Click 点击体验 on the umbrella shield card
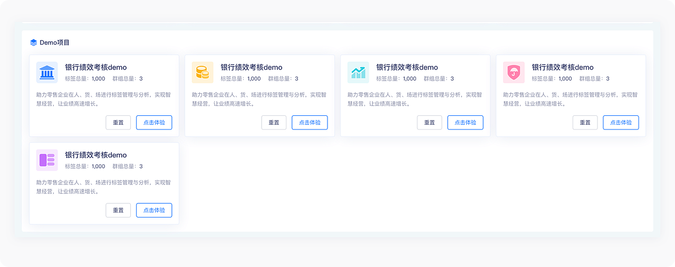The width and height of the screenshot is (675, 267). [x=621, y=123]
